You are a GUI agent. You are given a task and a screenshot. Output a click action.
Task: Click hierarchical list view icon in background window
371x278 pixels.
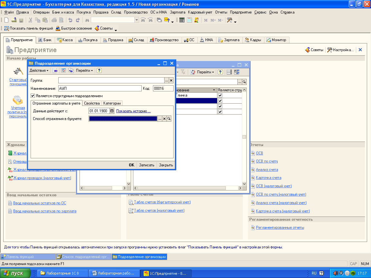coord(229,72)
